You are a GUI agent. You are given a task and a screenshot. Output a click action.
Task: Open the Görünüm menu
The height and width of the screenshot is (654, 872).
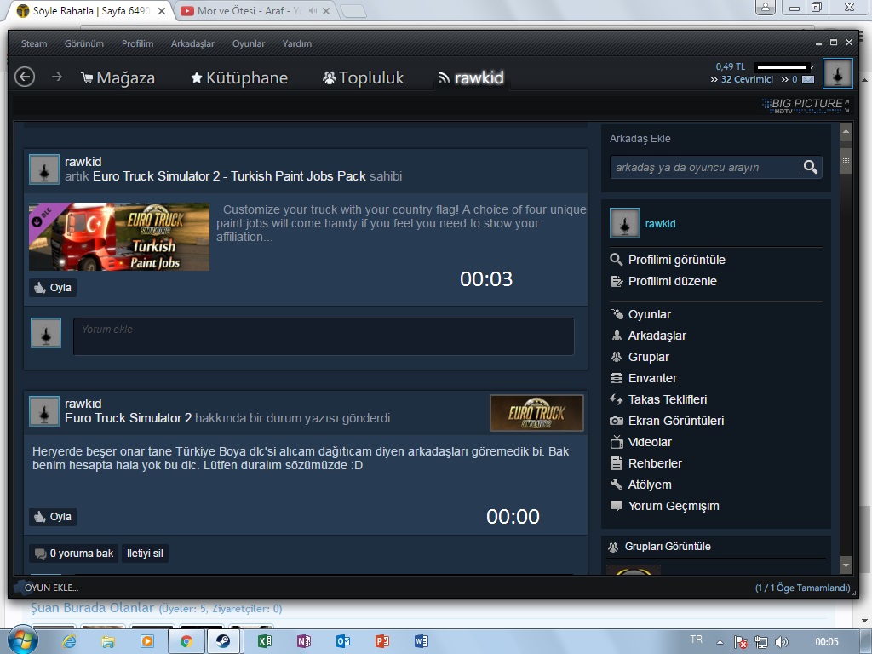(x=84, y=43)
